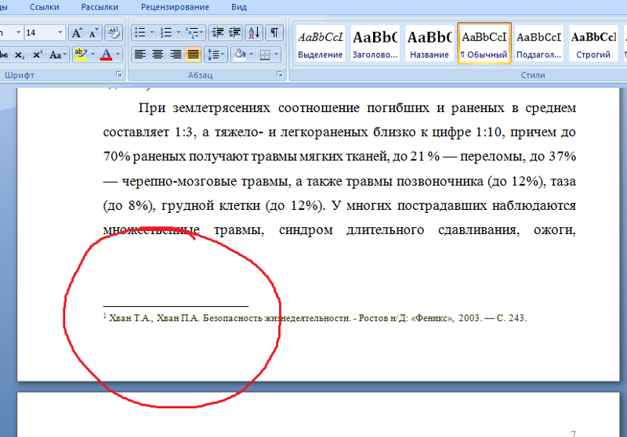Image resolution: width=627 pixels, height=437 pixels.
Task: Click the Shrink Font icon
Action: (x=94, y=33)
